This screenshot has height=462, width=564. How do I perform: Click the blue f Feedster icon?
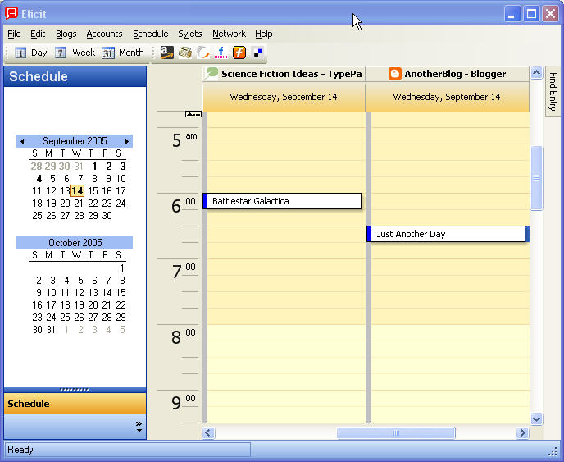coord(221,53)
